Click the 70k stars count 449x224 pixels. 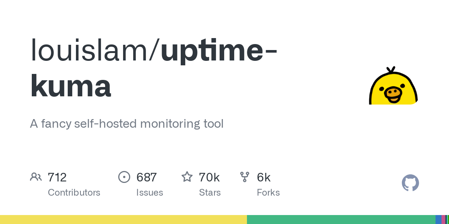(209, 177)
